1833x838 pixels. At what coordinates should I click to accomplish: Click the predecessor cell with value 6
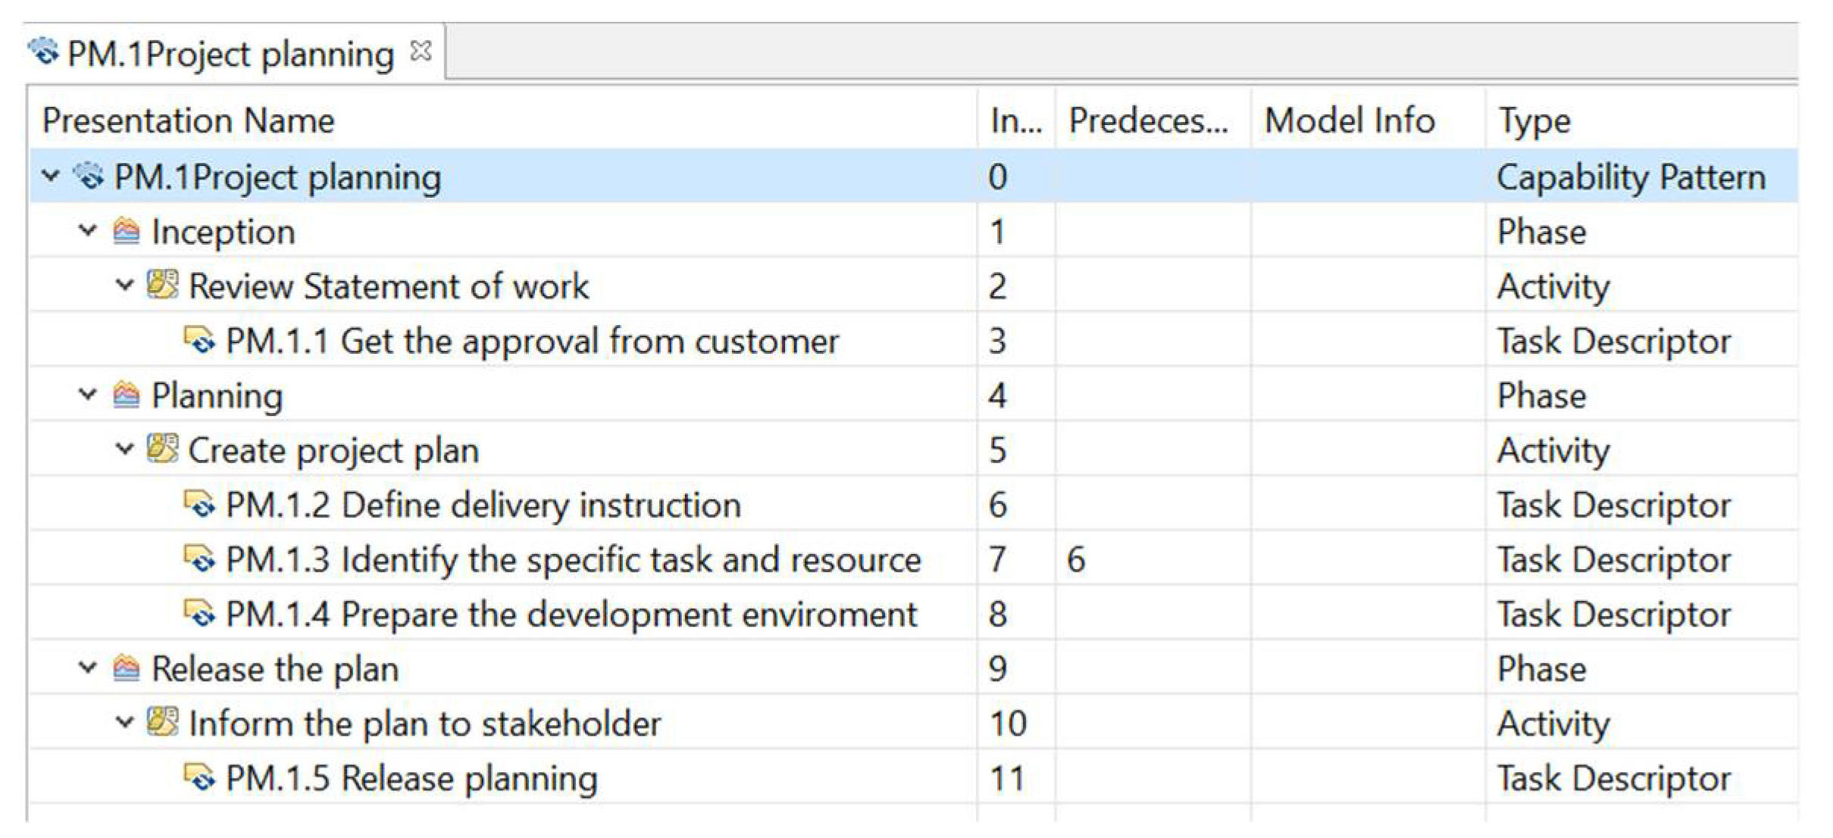(x=1076, y=560)
